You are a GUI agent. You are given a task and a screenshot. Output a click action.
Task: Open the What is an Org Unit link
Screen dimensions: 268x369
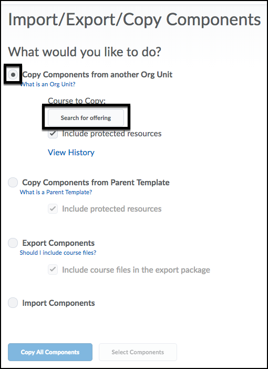[48, 84]
